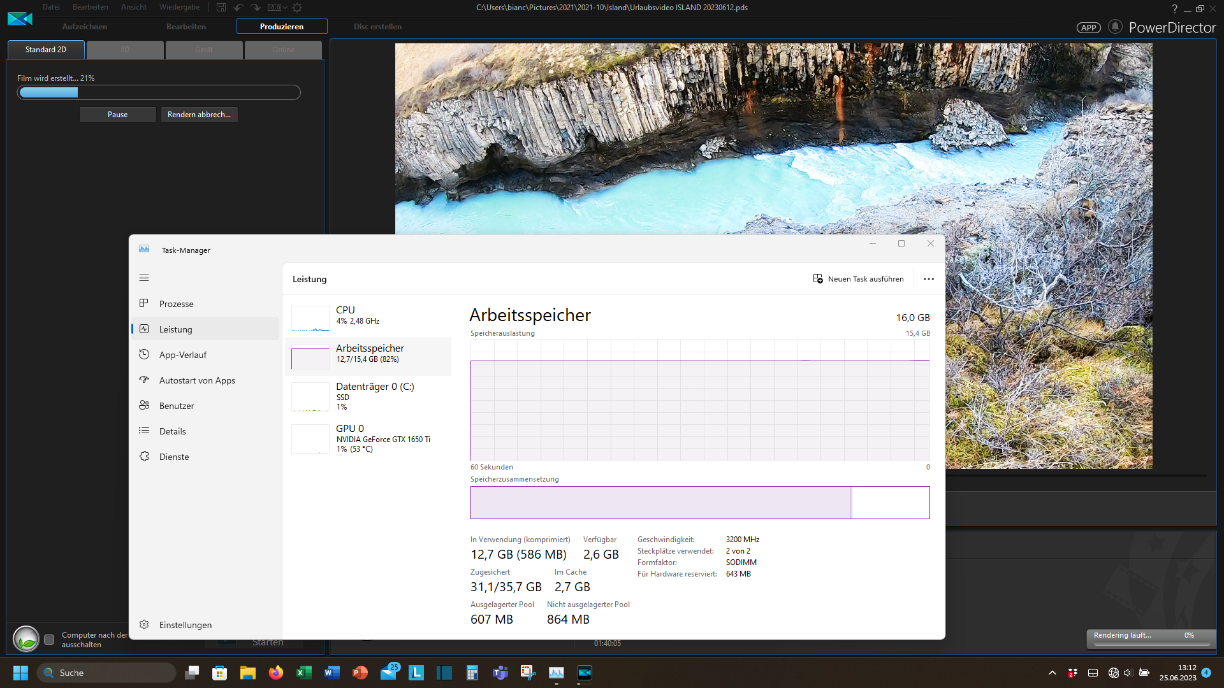This screenshot has width=1224, height=688.
Task: Open Autostart von Apps page
Action: pyautogui.click(x=197, y=380)
